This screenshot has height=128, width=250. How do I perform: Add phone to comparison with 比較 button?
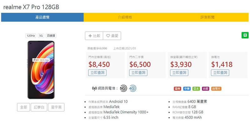[94, 36]
